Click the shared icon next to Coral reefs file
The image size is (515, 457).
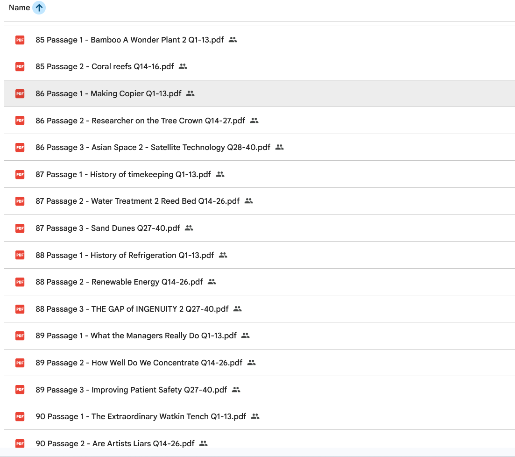183,67
